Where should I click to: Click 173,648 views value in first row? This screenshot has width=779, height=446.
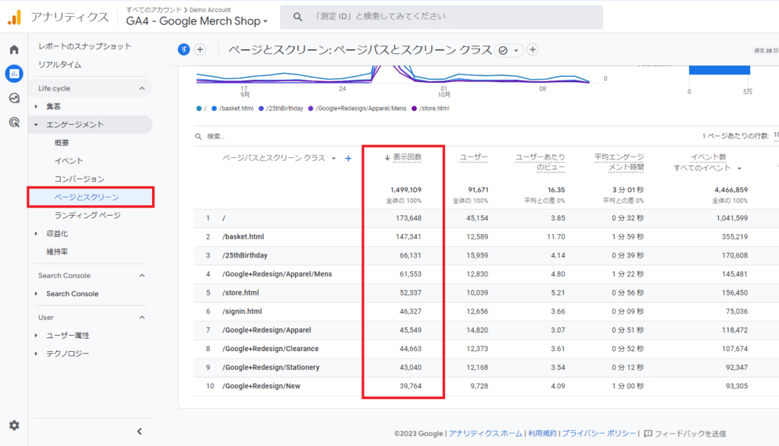[409, 218]
